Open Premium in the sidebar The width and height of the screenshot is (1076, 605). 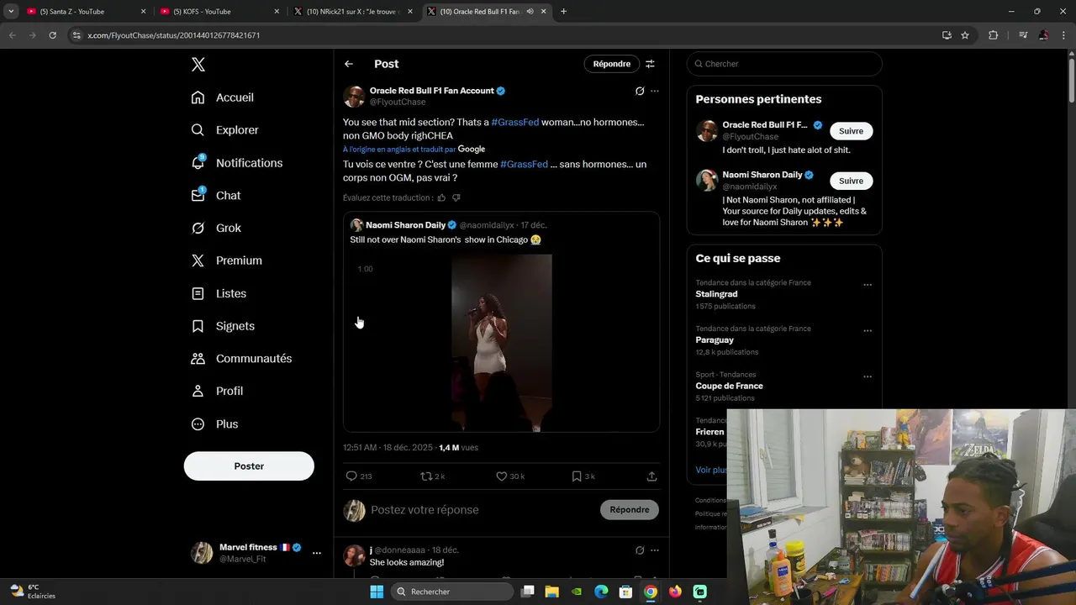227,260
